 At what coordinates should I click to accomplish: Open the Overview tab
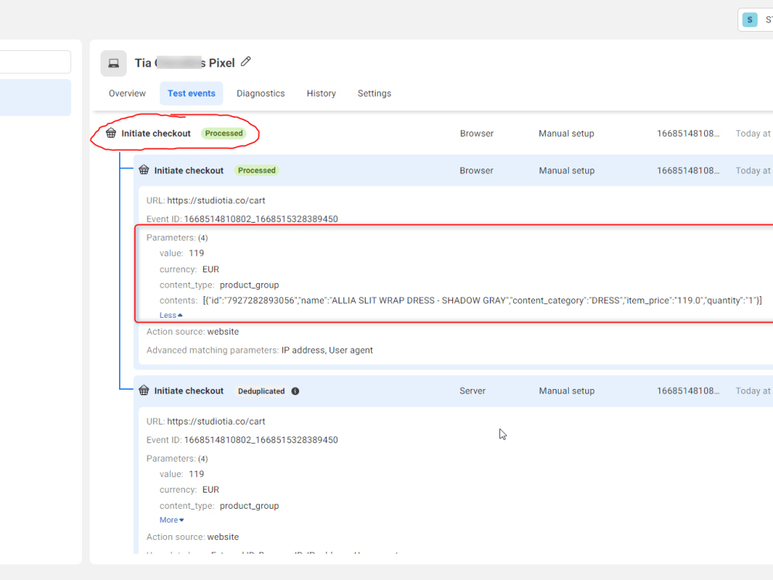coord(128,94)
